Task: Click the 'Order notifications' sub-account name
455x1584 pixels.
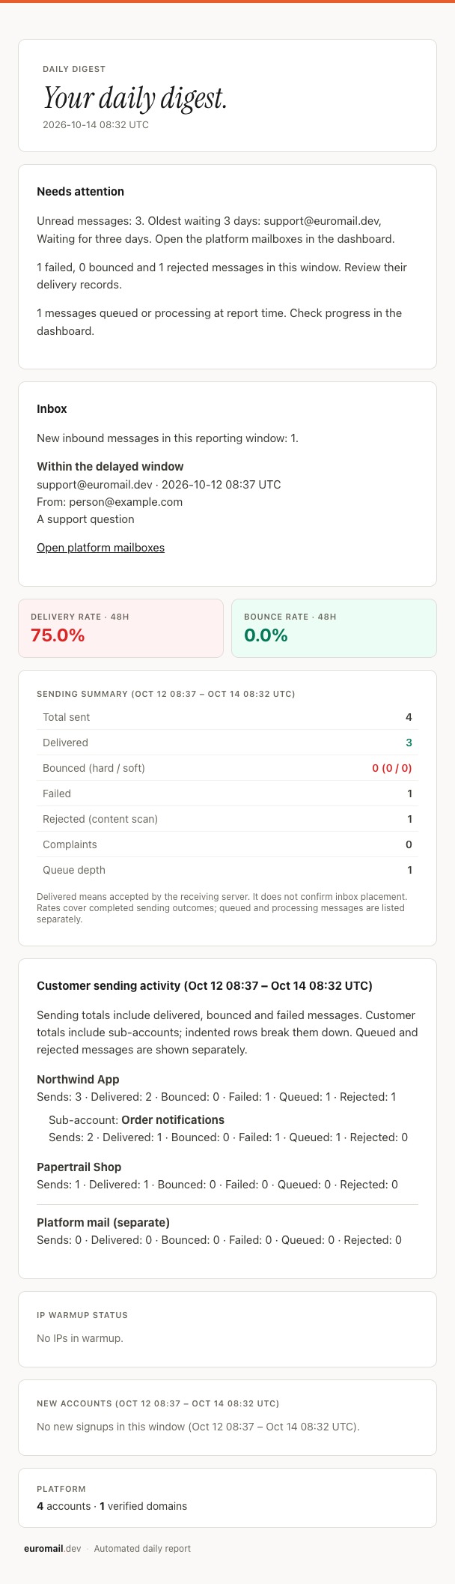Action: pos(173,1120)
